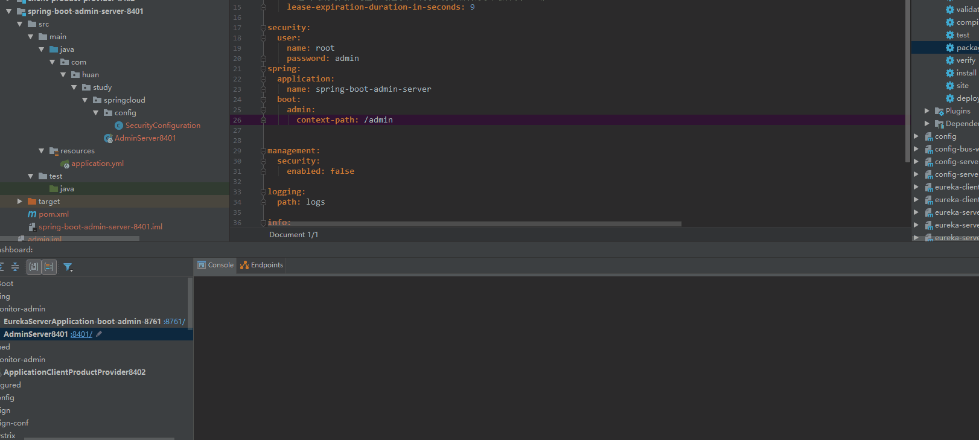Viewport: 979px width, 440px height.
Task: Expand the target folder
Action: coord(20,202)
